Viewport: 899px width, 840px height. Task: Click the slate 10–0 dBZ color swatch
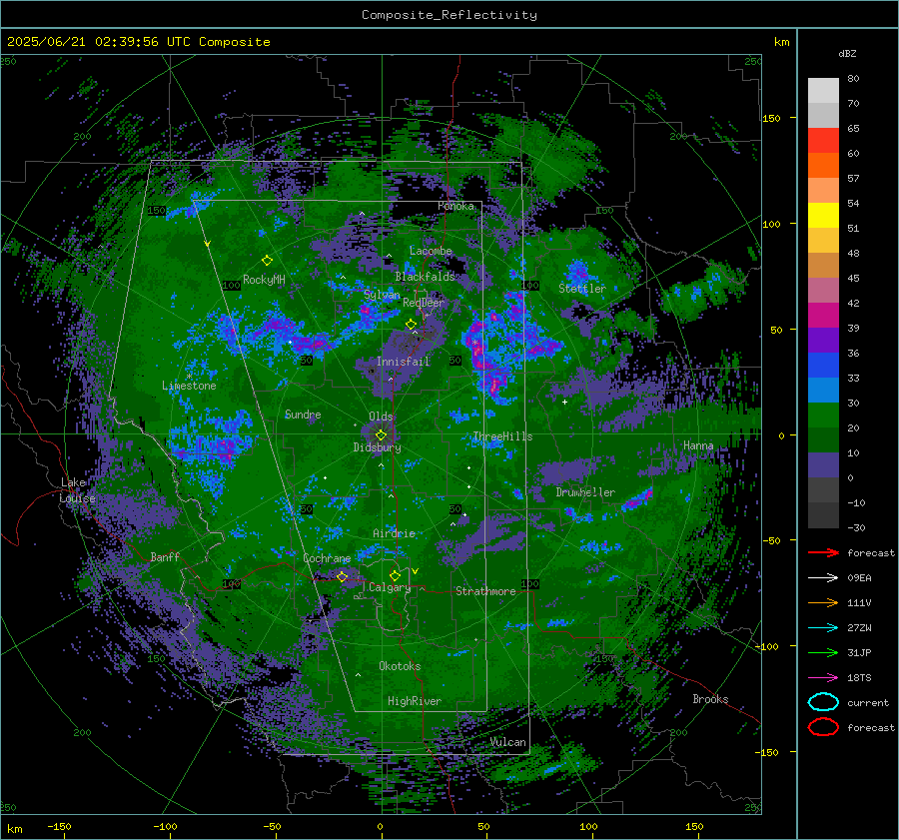(823, 465)
